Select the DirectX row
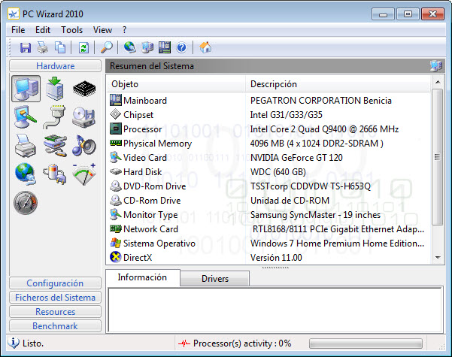This screenshot has height=357, width=452. [x=269, y=258]
